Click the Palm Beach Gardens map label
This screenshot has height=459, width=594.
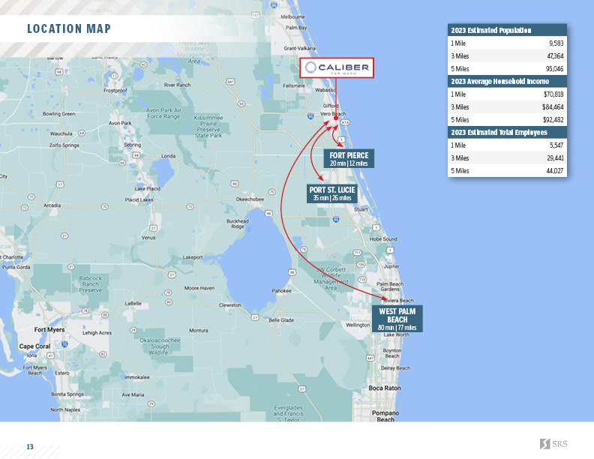tap(390, 286)
